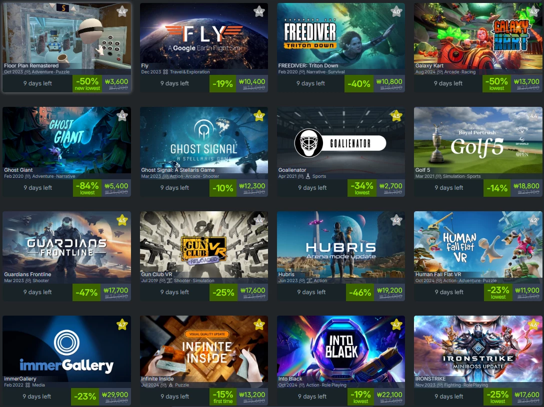Click the 4.5 star badge on Goalienator

pos(396,116)
